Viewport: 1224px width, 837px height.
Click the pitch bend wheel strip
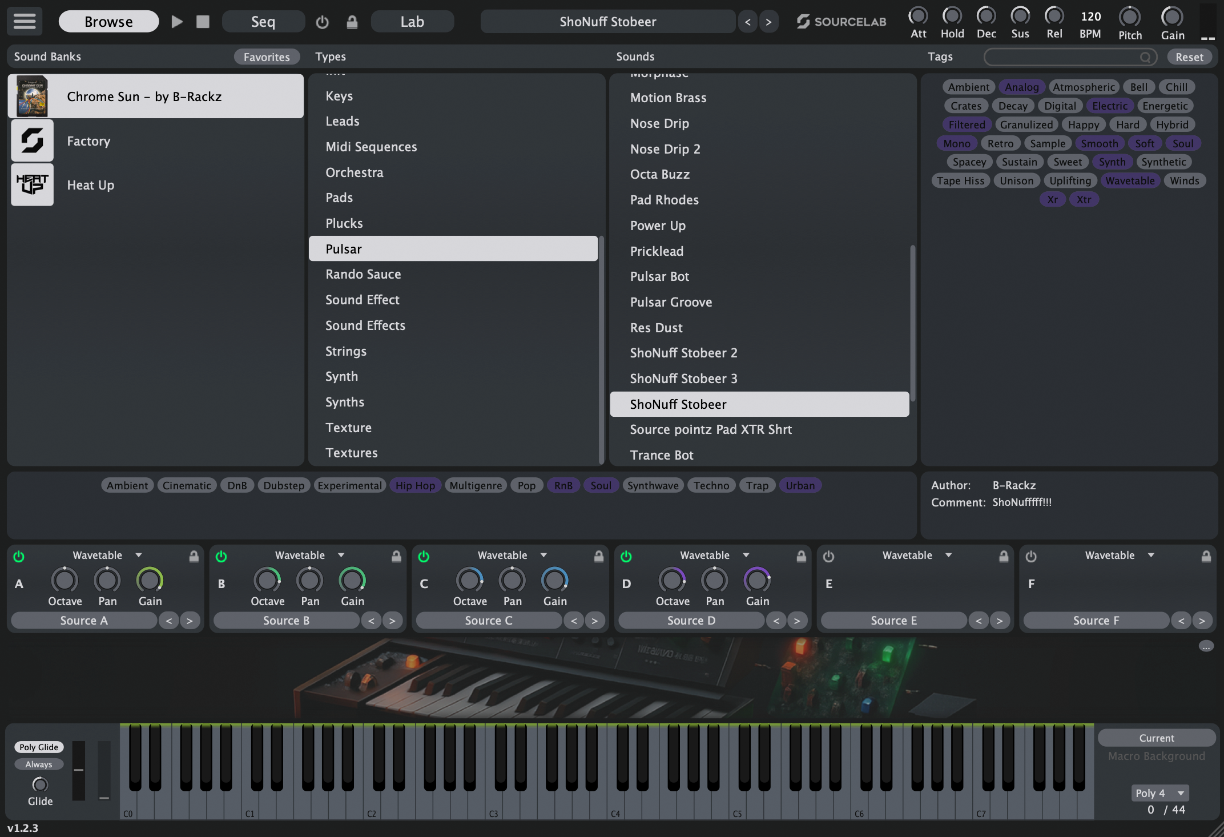[79, 771]
